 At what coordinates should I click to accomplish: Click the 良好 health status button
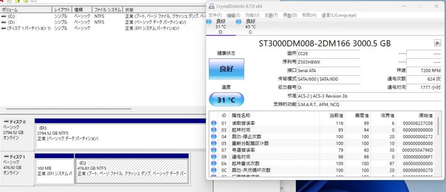(227, 69)
